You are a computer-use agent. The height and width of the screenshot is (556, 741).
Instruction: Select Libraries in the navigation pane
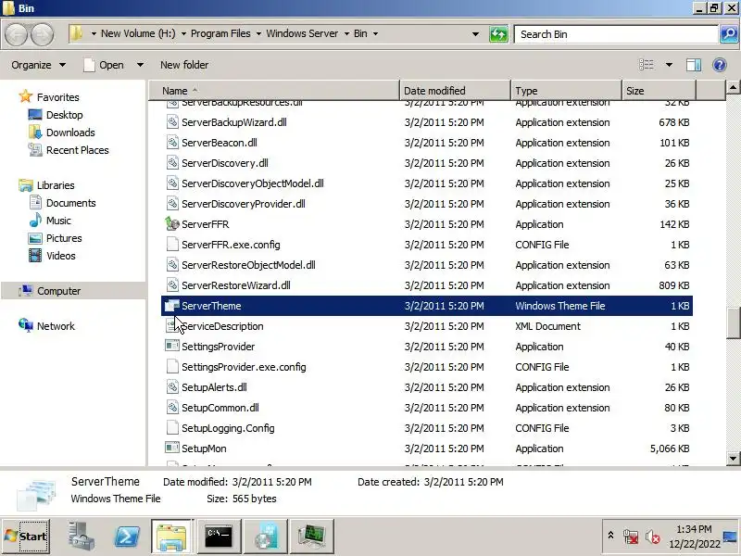tap(56, 185)
